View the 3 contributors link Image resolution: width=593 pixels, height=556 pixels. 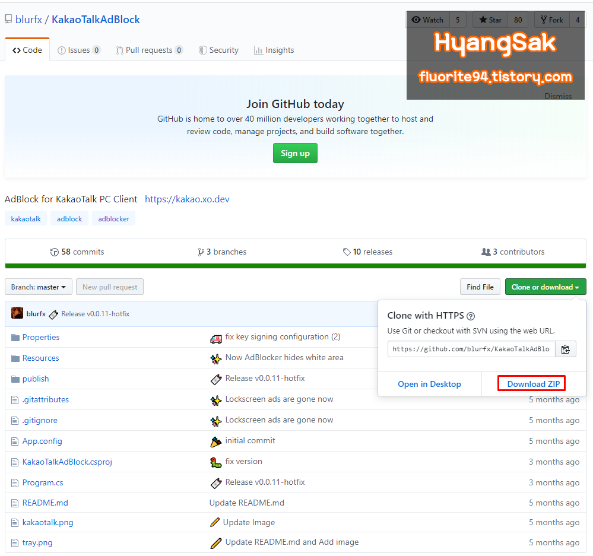click(513, 252)
